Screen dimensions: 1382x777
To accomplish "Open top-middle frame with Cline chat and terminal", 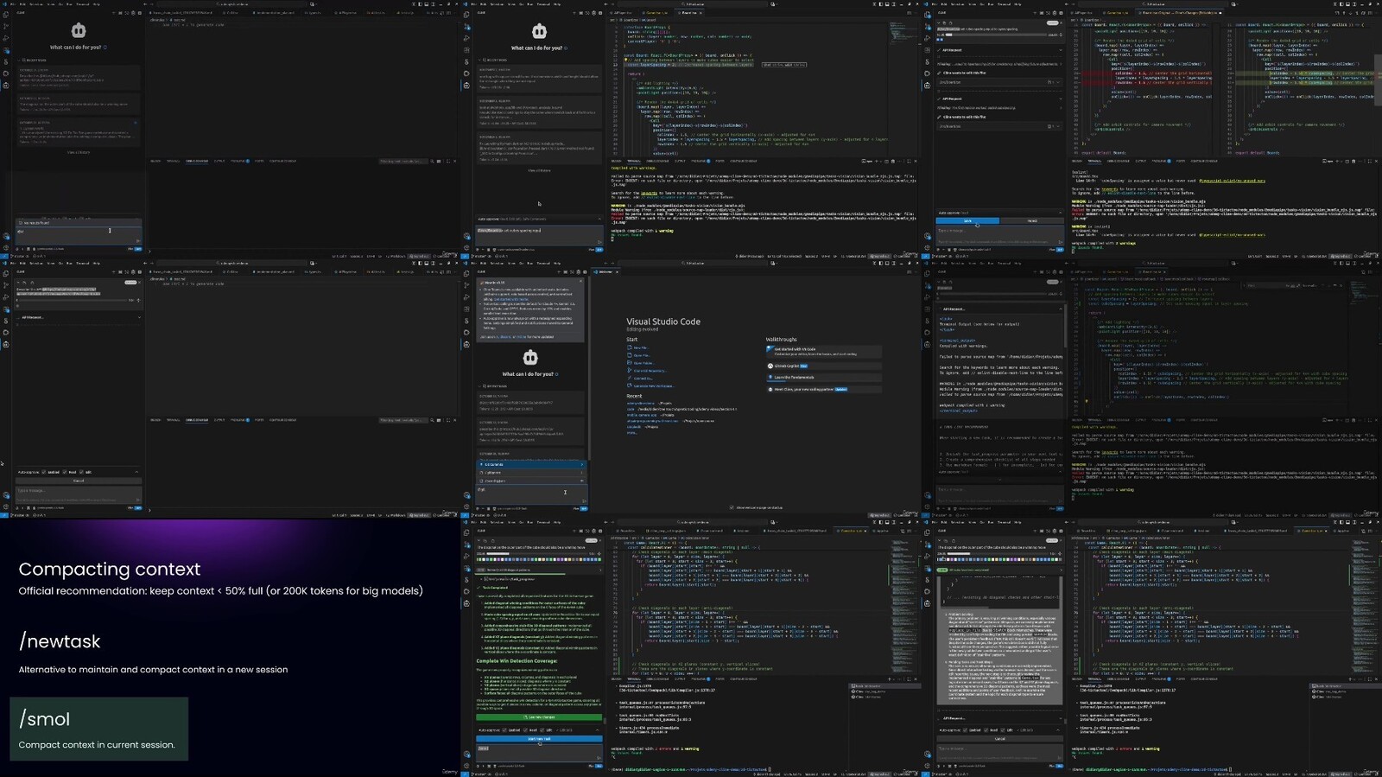I will click(x=691, y=129).
